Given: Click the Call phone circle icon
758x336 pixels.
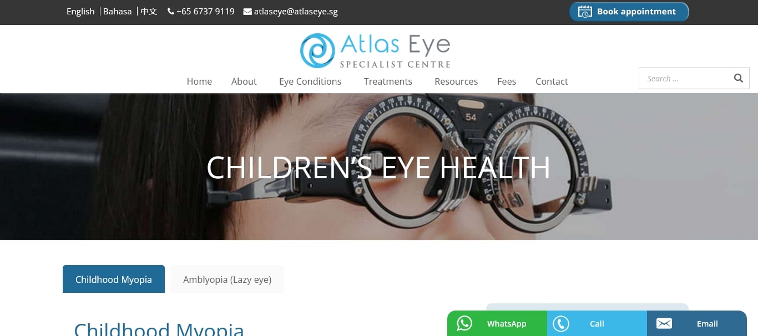Looking at the screenshot, I should point(561,323).
